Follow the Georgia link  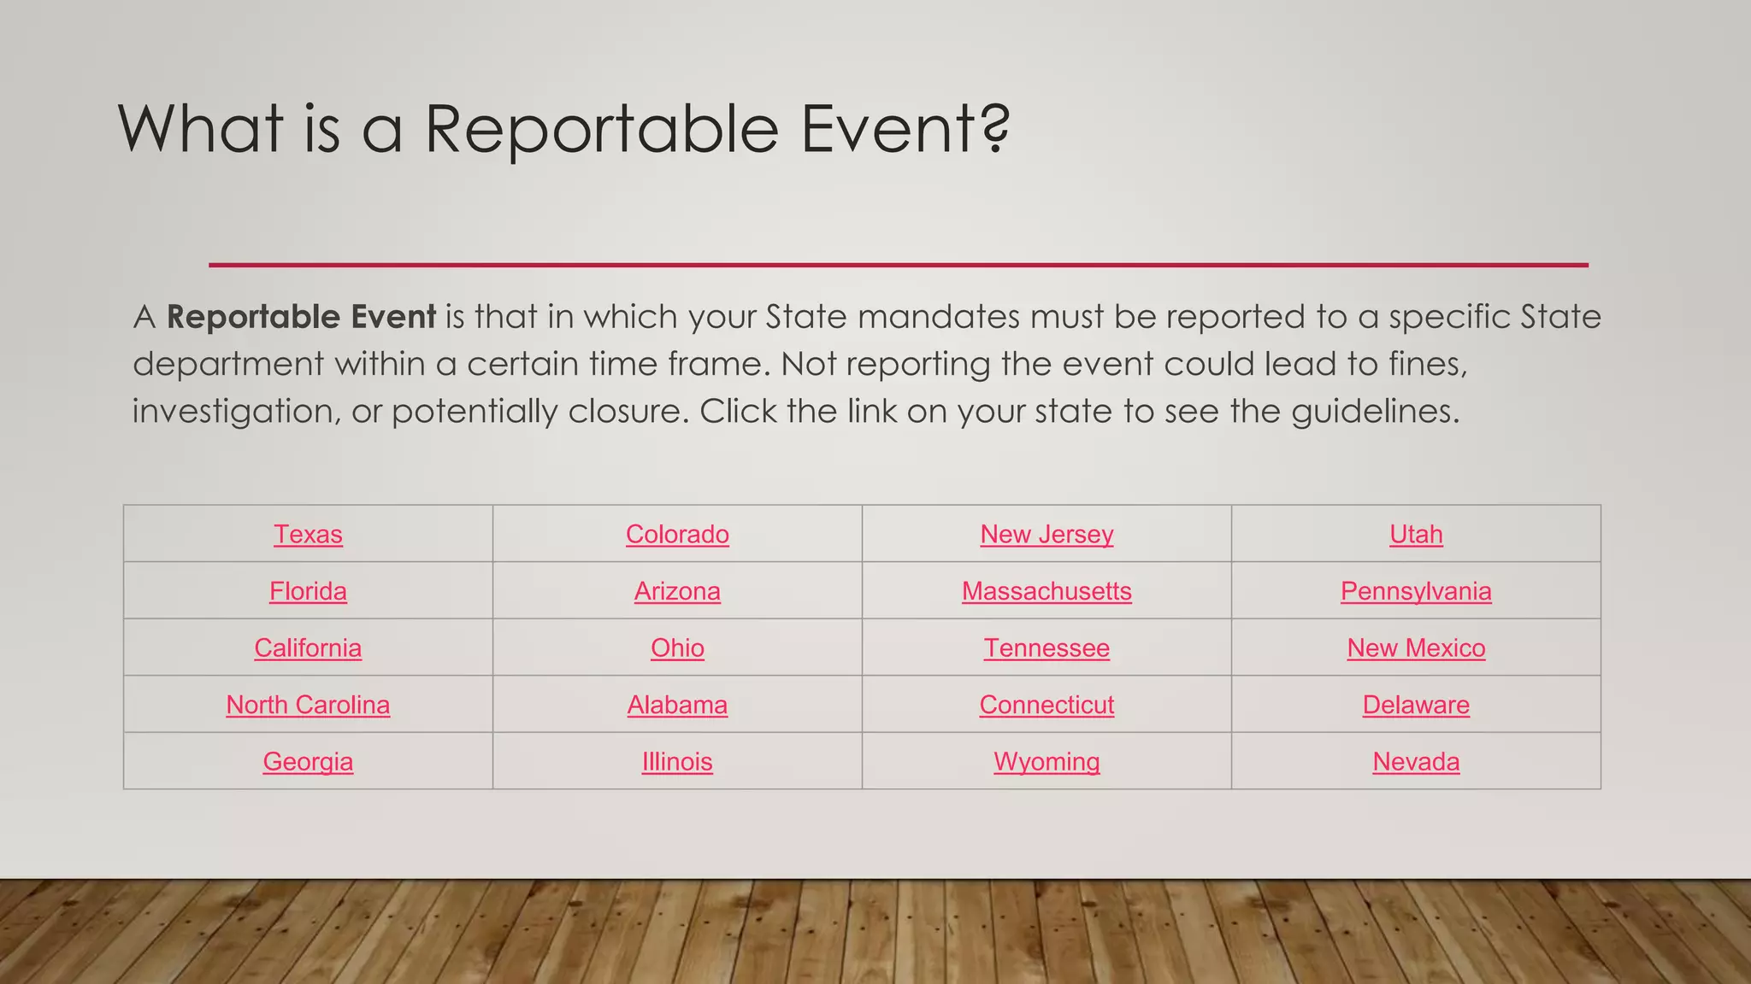click(x=308, y=762)
